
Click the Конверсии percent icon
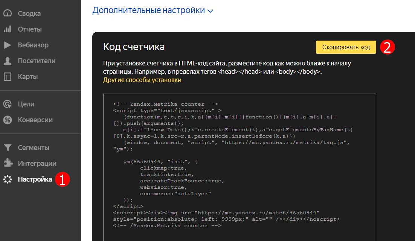point(8,120)
